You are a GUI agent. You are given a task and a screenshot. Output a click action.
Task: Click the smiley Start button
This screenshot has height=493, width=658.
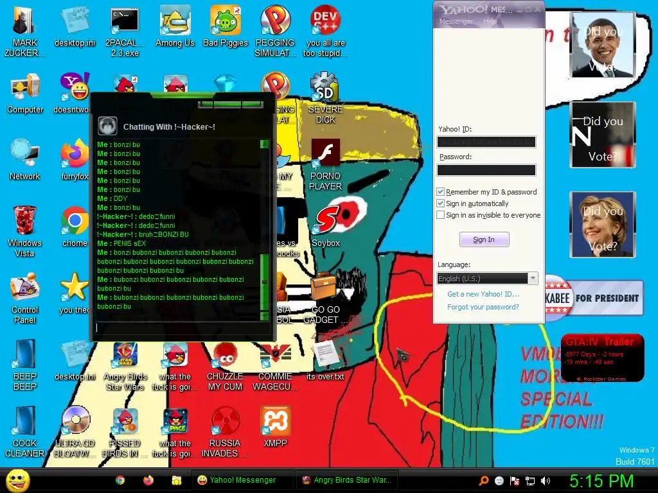coord(18,480)
